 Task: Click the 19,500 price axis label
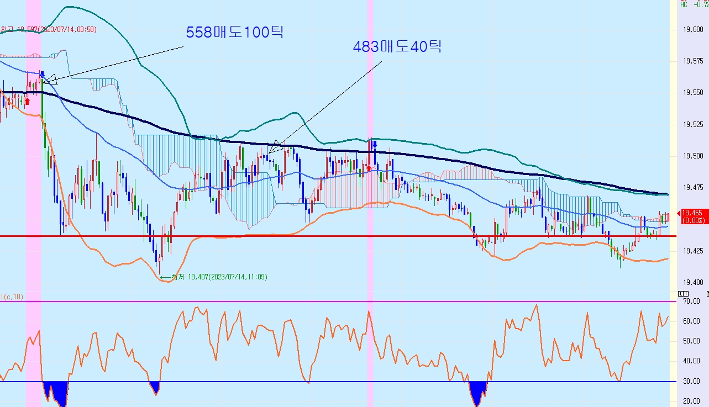694,156
